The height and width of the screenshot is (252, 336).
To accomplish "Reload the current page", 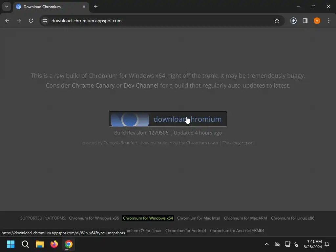I will click(x=31, y=21).
